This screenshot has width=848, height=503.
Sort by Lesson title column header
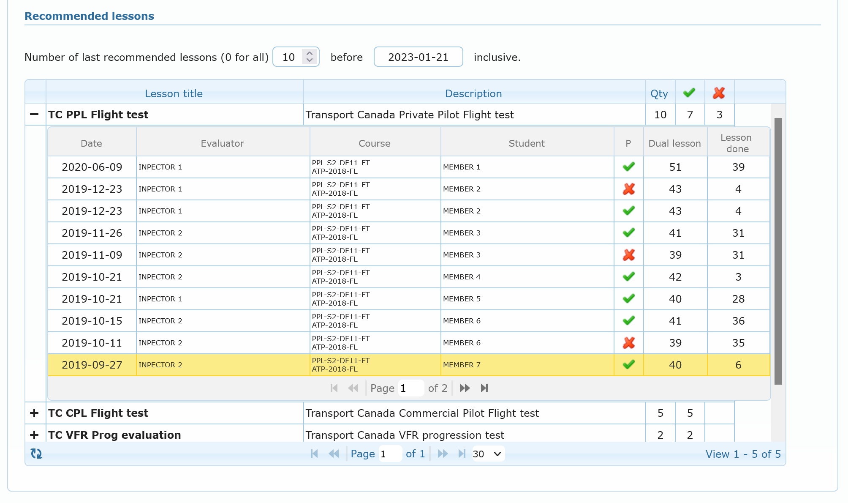pyautogui.click(x=174, y=93)
